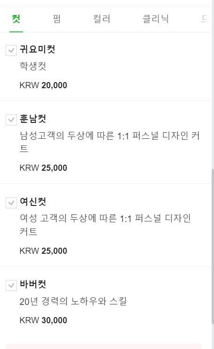Viewport: 214px width, 349px height.
Task: Switch to the 펌 tab
Action: (57, 19)
